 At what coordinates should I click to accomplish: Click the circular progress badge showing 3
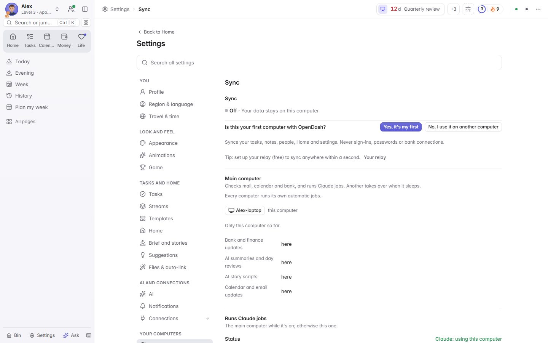[x=482, y=9]
